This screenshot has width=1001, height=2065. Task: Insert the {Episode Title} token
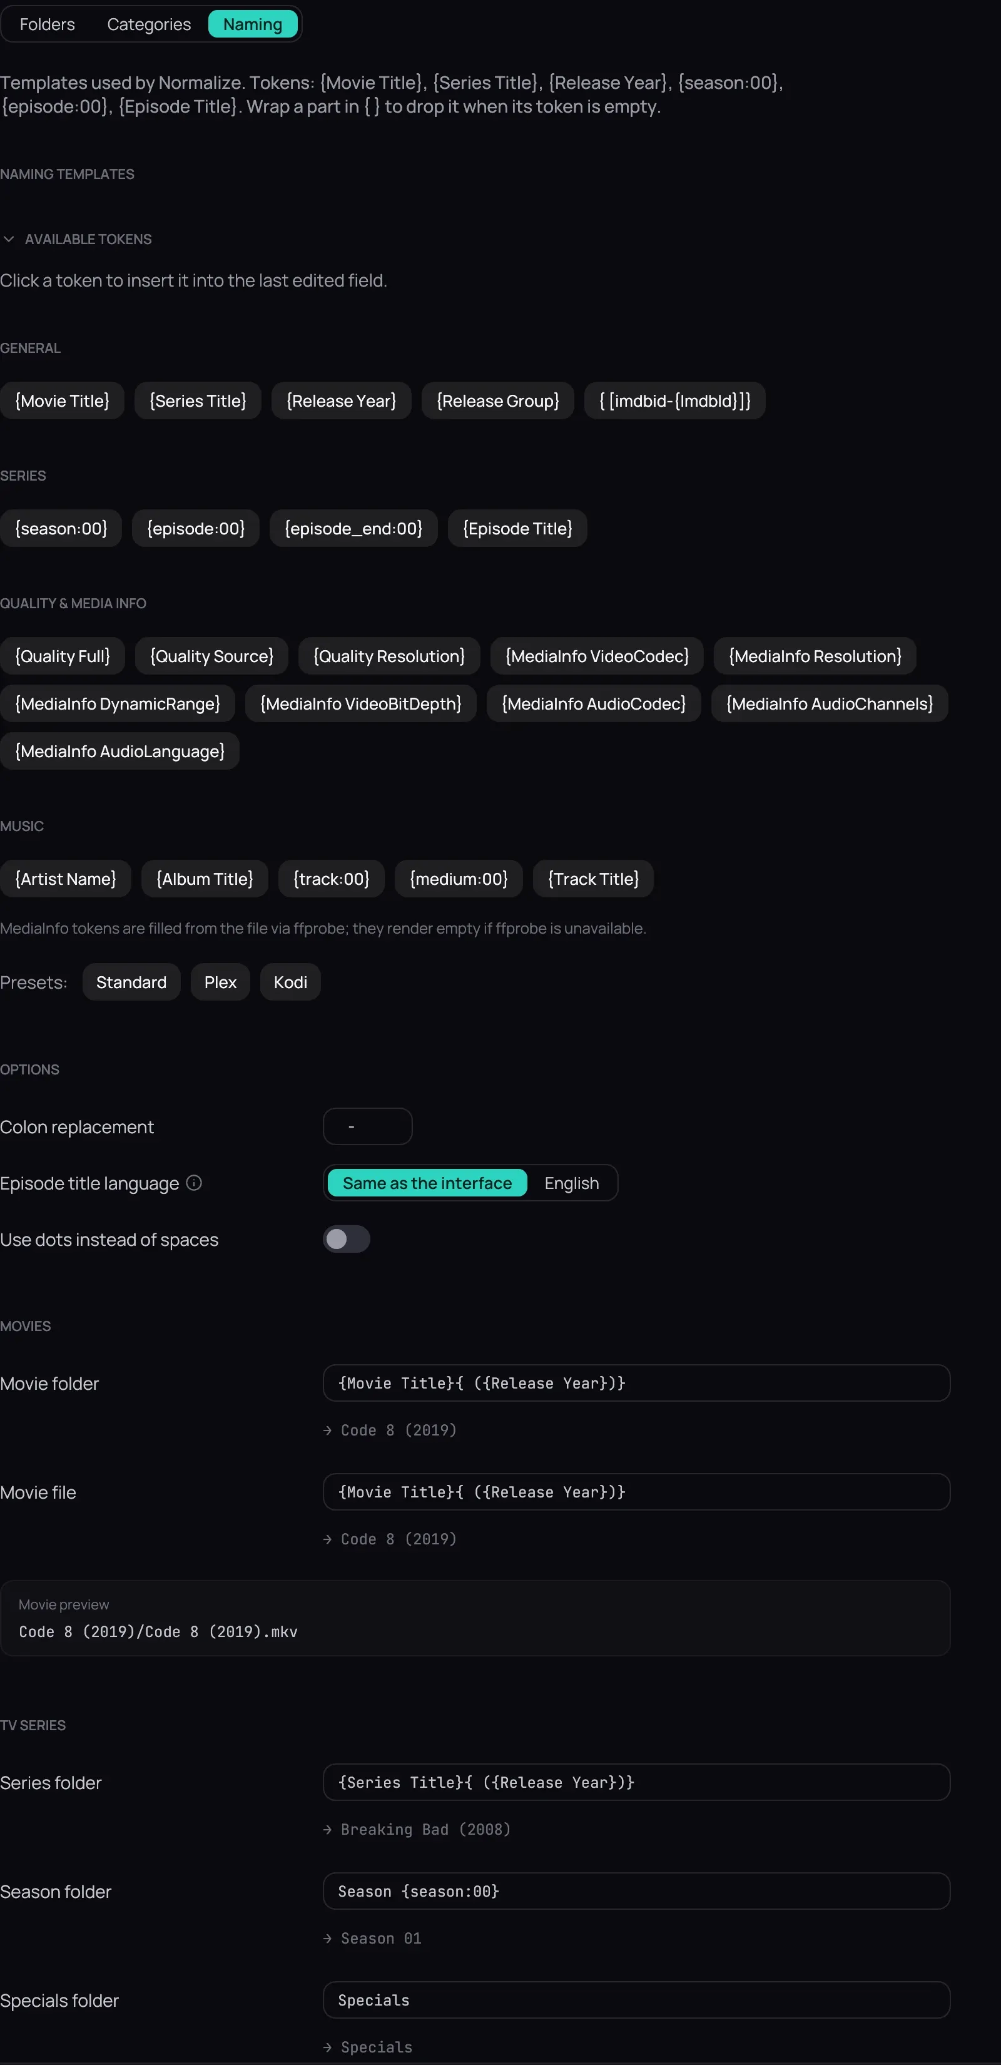[518, 528]
